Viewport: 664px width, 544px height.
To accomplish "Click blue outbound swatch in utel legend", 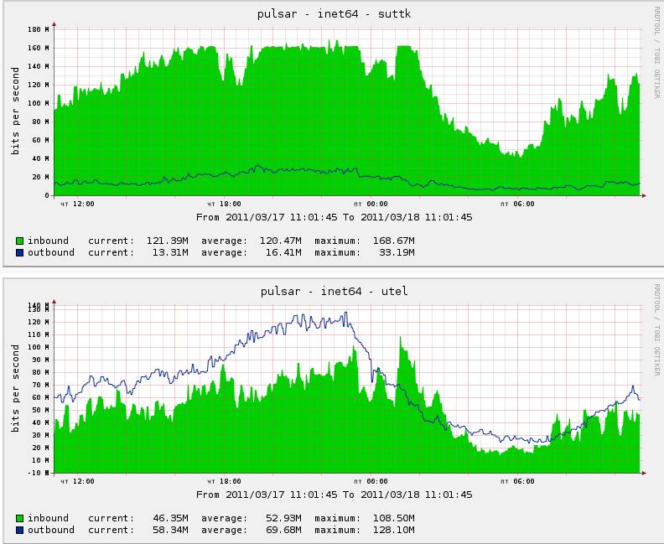I will (x=19, y=530).
